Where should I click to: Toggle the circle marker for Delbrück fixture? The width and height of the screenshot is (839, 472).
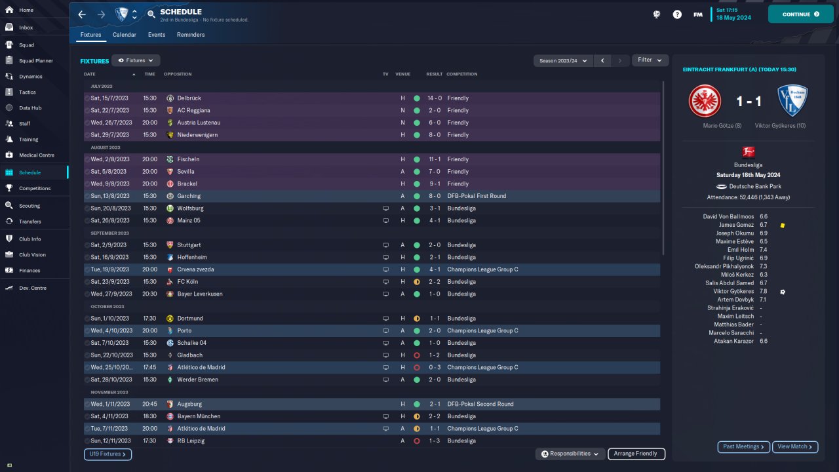[87, 98]
